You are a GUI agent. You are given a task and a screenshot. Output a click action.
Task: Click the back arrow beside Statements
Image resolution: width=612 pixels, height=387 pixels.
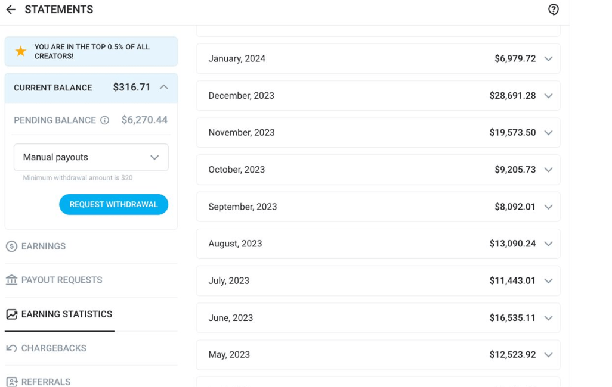pyautogui.click(x=11, y=10)
